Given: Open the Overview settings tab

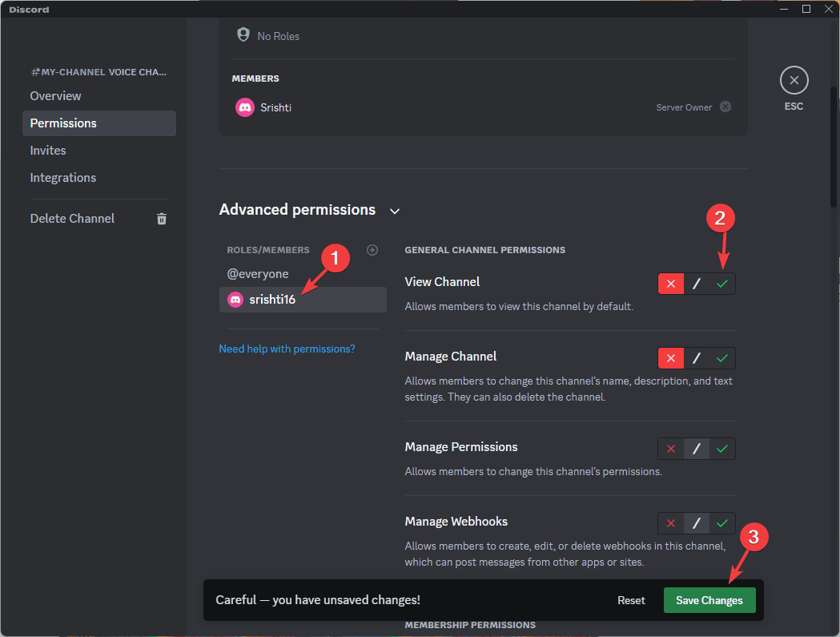Looking at the screenshot, I should 99,96.
